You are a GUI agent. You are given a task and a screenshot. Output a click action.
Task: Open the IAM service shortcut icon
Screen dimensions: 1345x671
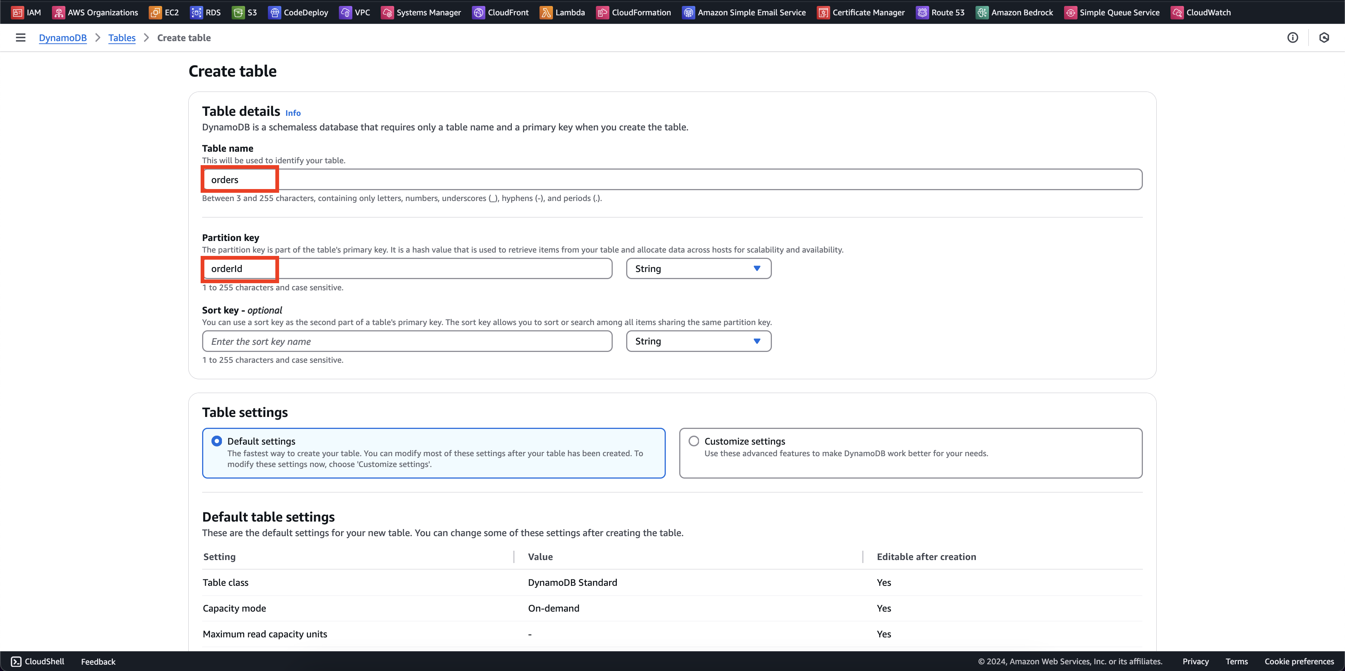point(17,13)
